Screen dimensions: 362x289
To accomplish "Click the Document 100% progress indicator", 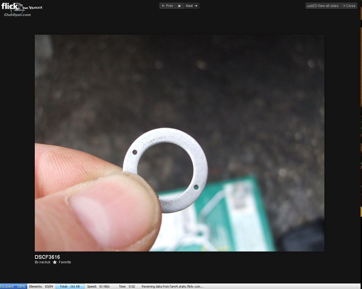I will [13, 286].
